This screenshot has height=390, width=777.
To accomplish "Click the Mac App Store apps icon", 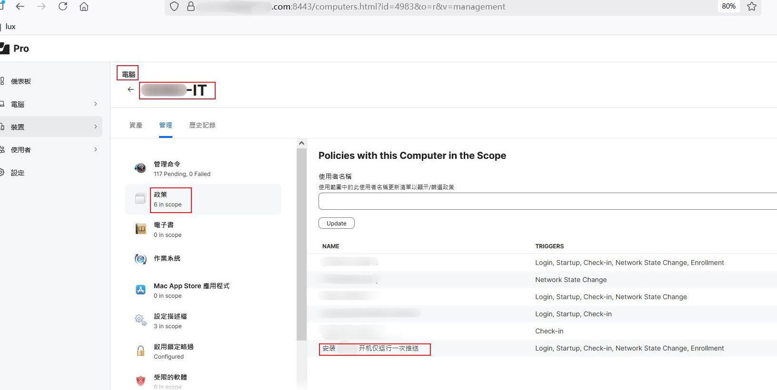I will (140, 290).
